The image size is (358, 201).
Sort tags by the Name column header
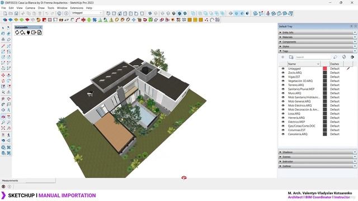304,64
